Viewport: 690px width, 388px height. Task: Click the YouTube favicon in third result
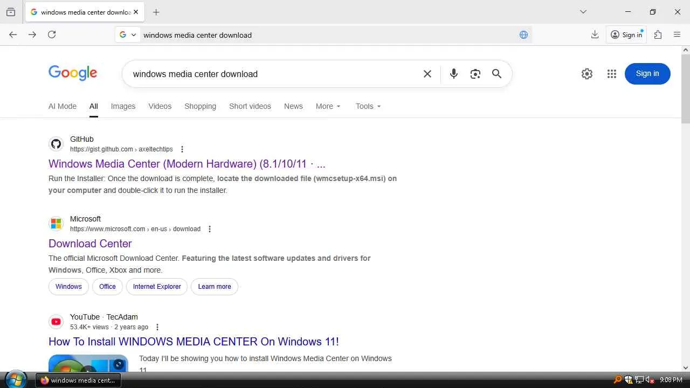point(56,322)
